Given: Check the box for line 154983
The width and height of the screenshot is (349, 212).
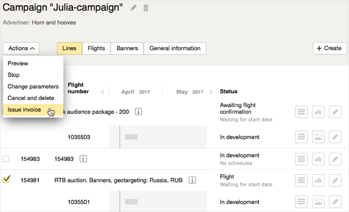Looking at the screenshot, I should 6,159.
